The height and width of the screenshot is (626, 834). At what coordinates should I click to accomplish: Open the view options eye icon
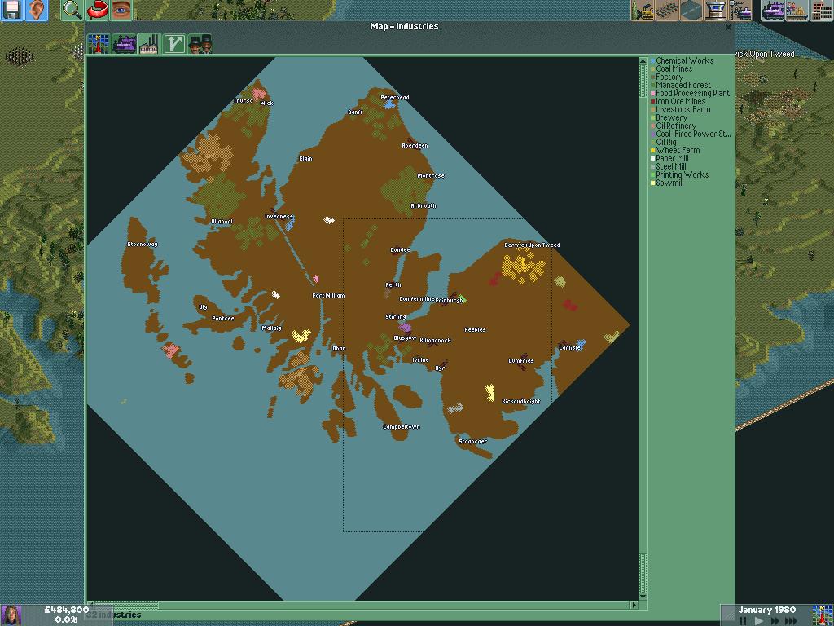pyautogui.click(x=121, y=10)
